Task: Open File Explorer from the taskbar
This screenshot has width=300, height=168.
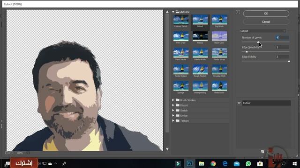Action: tap(201, 163)
